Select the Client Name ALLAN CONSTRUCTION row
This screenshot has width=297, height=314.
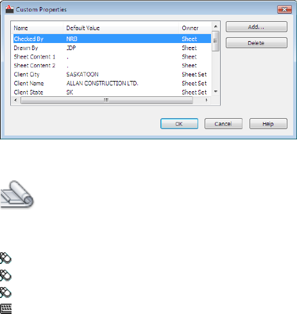[112, 83]
